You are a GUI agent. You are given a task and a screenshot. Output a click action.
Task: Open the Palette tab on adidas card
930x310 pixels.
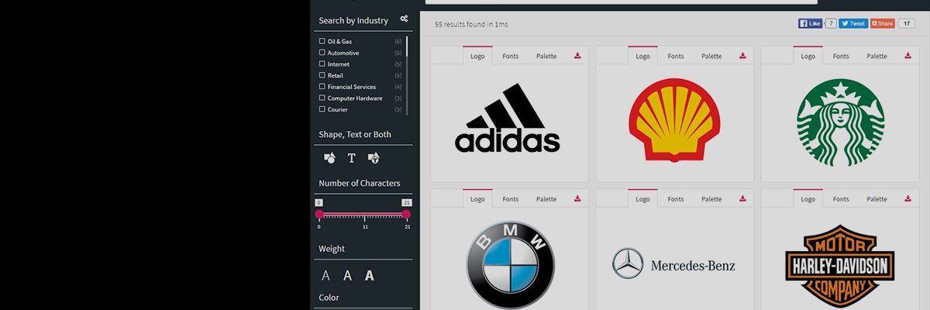pos(546,56)
